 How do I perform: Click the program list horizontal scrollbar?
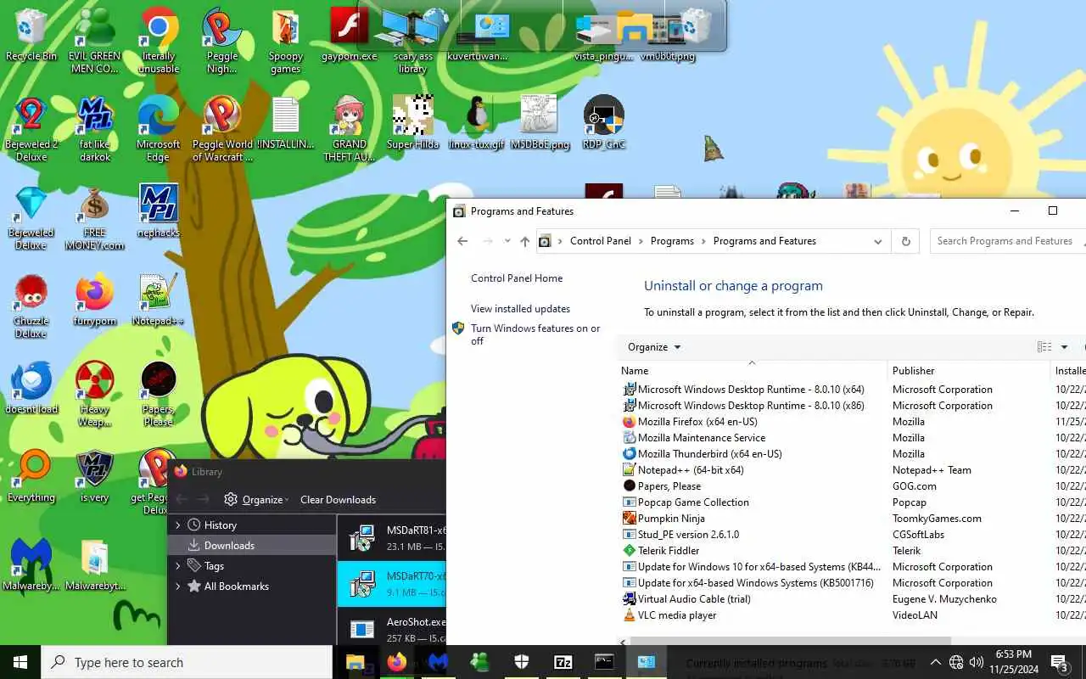point(789,641)
